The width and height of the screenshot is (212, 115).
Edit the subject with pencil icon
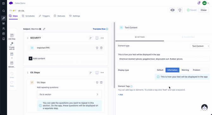point(44,29)
